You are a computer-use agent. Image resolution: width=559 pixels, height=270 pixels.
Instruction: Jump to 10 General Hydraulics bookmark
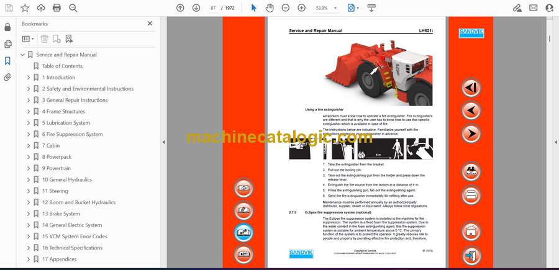pos(67,179)
